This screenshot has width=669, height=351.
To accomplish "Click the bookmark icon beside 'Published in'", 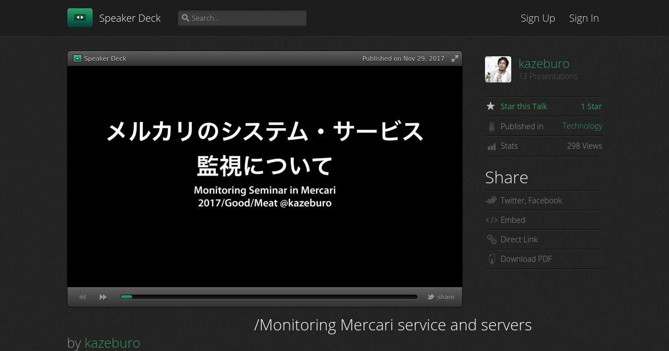I will (x=491, y=126).
